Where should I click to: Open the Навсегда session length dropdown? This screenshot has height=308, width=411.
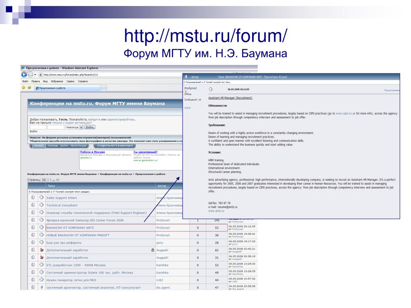click(74, 127)
